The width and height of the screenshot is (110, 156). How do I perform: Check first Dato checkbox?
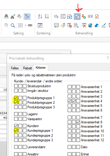pos(69,147)
